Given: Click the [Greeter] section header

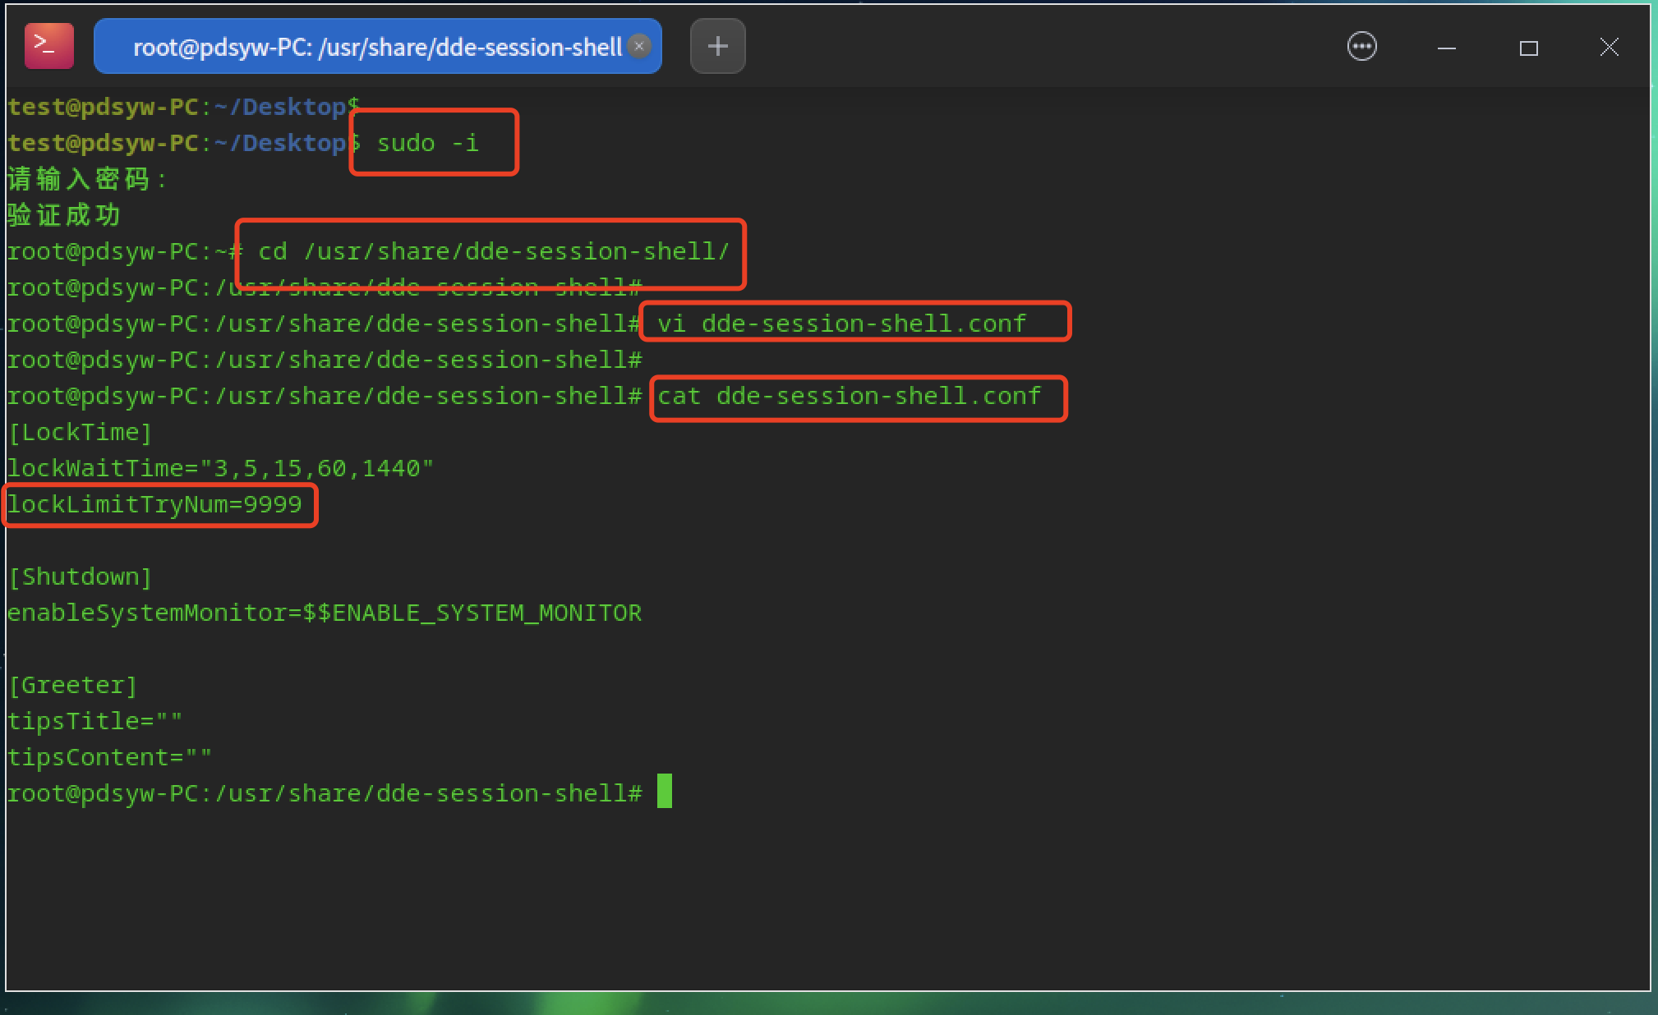Looking at the screenshot, I should pyautogui.click(x=72, y=685).
